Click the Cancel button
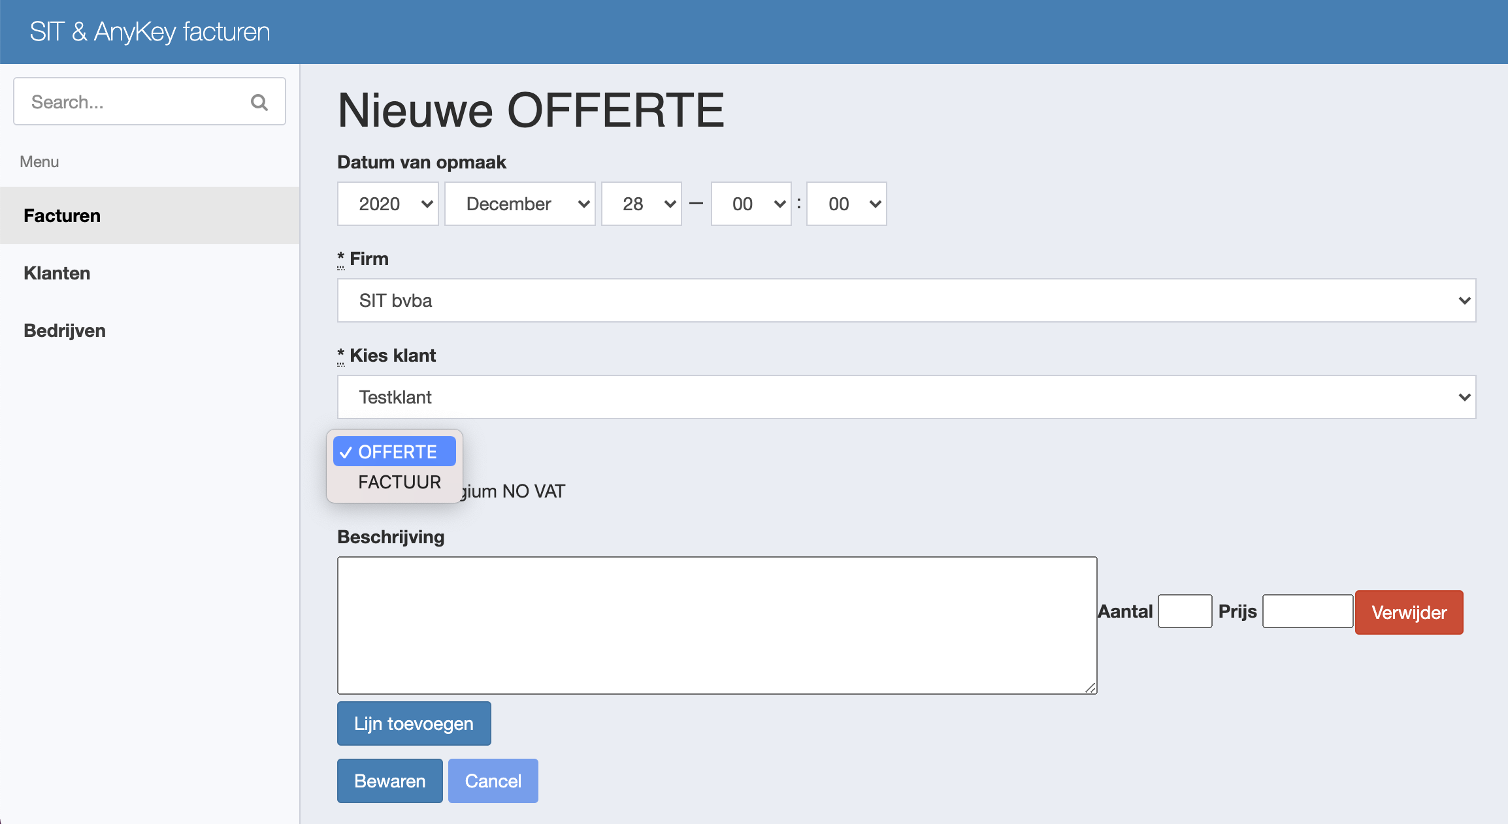 [493, 781]
